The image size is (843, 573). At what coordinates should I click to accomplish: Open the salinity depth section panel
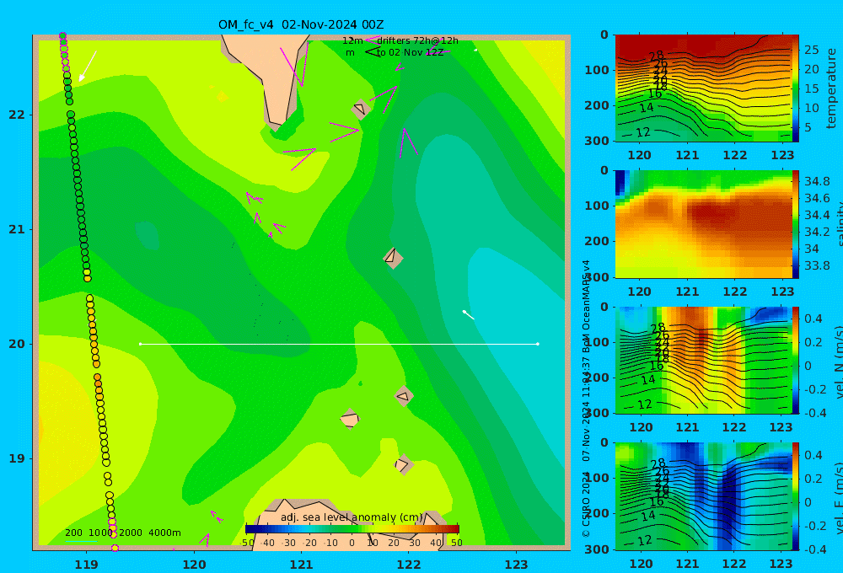(703, 224)
